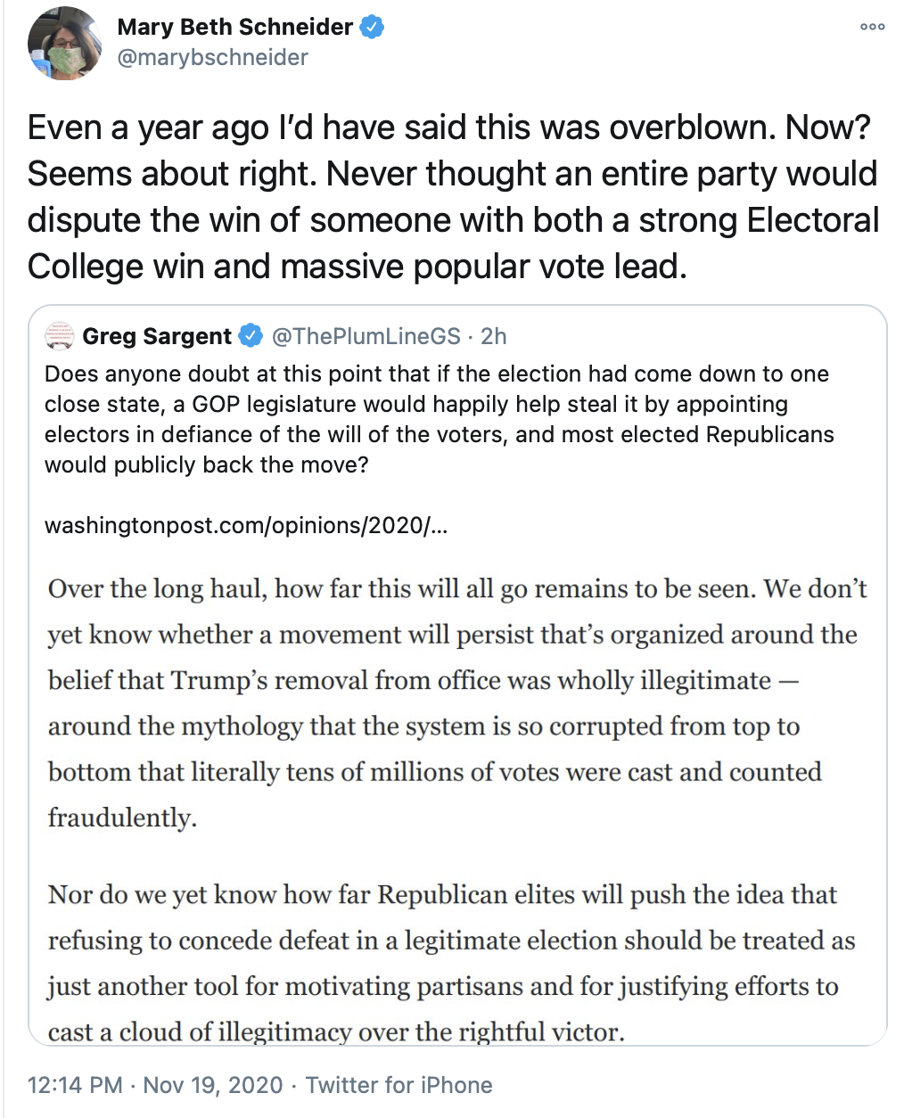Click the @ThePlumLineGS handle
904x1118 pixels.
366,336
